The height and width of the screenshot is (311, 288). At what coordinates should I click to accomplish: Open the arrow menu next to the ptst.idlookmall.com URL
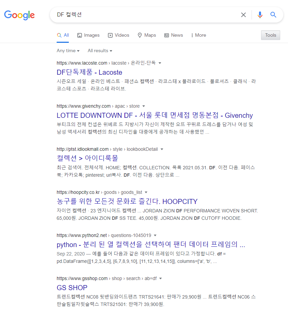point(162,149)
